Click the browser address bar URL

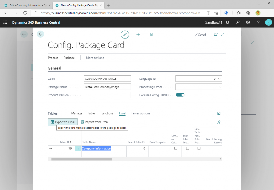121,13
